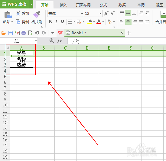Click the open folder icon
This screenshot has width=166, height=161.
point(4,33)
